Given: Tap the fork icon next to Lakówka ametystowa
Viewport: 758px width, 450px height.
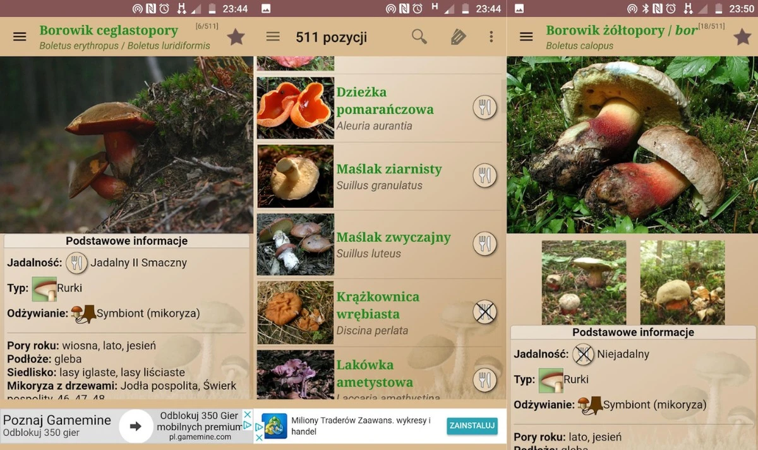Looking at the screenshot, I should (484, 379).
